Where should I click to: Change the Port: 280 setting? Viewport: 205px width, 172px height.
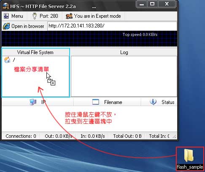[45, 16]
